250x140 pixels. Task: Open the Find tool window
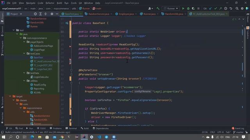tap(19, 128)
